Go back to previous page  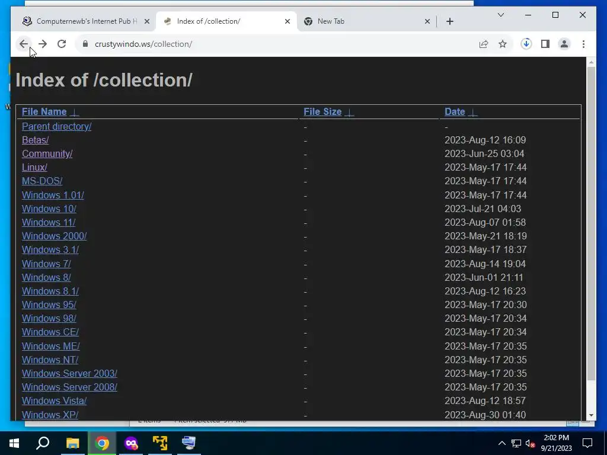[24, 44]
